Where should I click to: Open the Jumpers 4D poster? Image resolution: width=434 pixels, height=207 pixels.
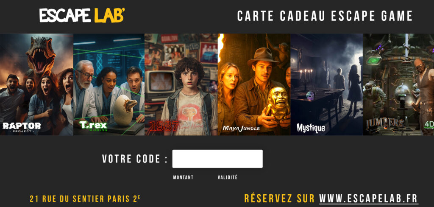point(398,84)
